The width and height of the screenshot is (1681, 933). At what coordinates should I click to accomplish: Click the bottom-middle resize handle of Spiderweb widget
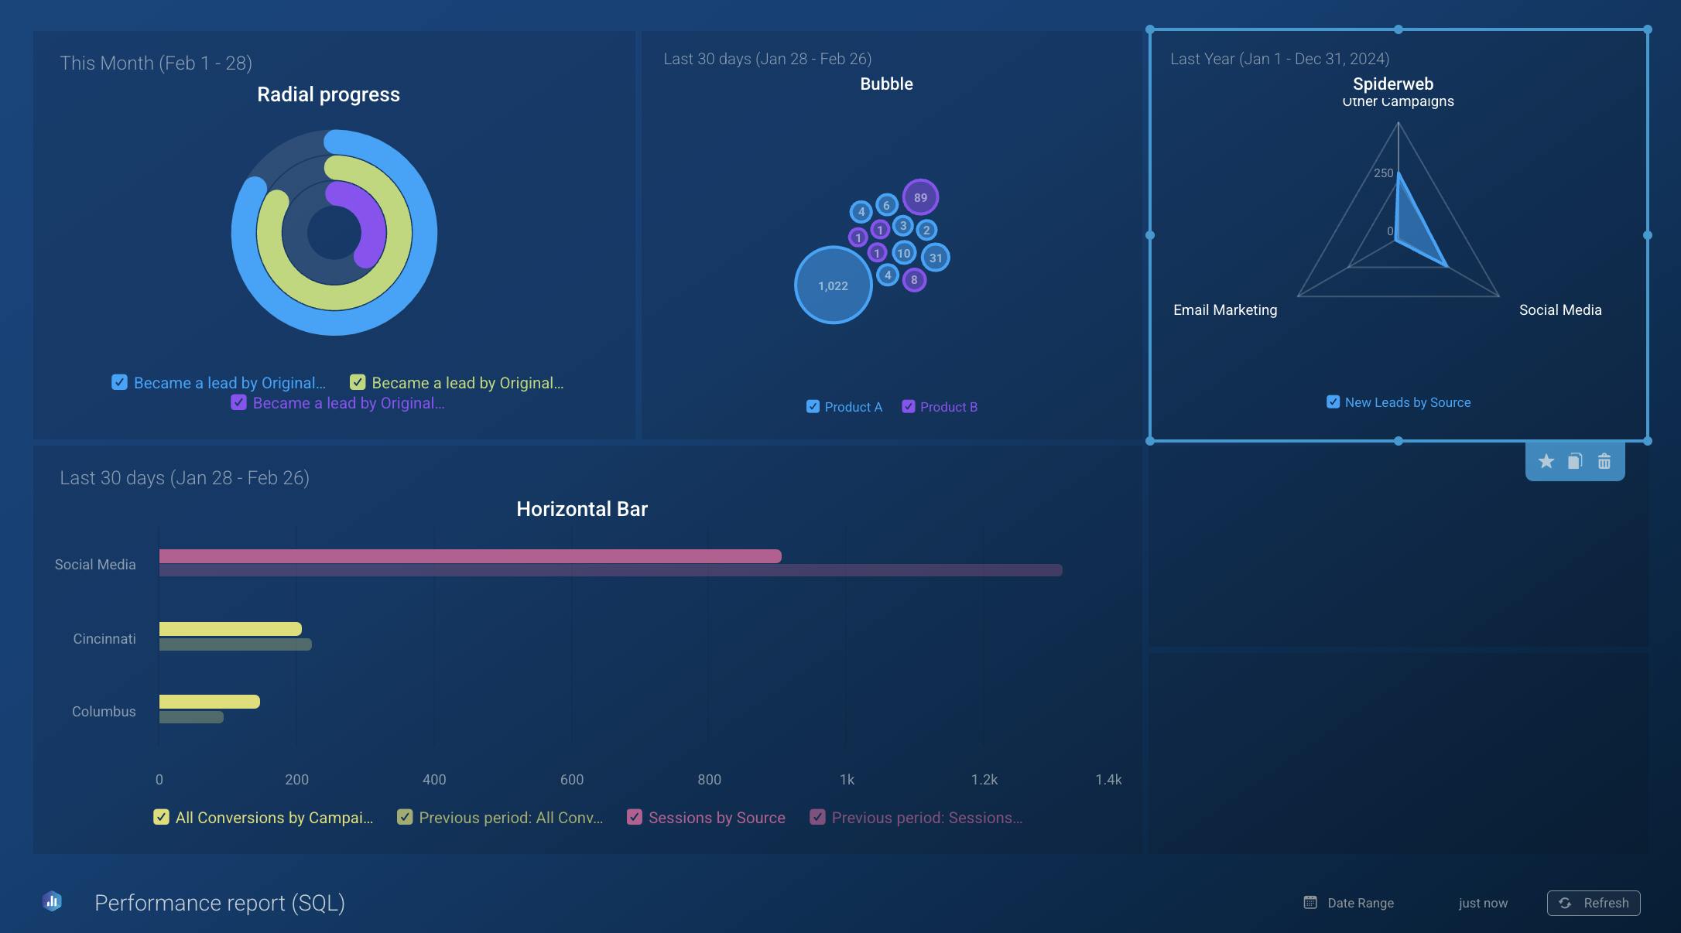1399,441
